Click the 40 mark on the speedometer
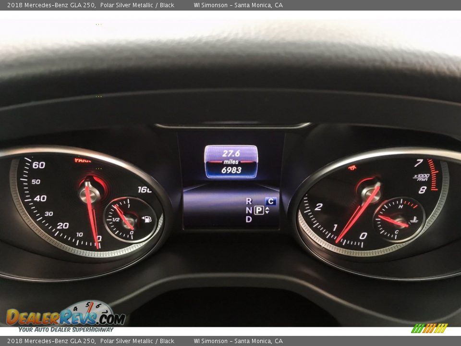461x346 pixels. 40,198
